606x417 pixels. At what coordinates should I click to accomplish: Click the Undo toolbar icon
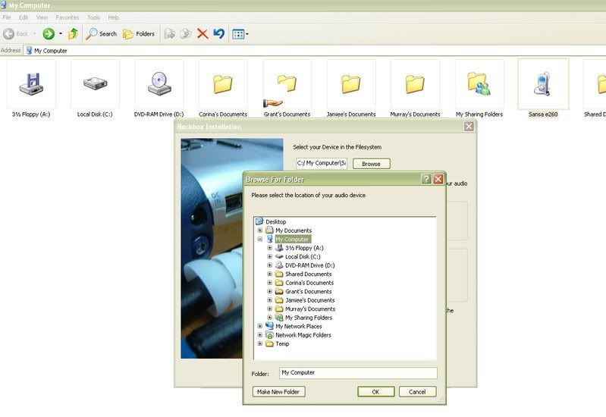coord(218,33)
